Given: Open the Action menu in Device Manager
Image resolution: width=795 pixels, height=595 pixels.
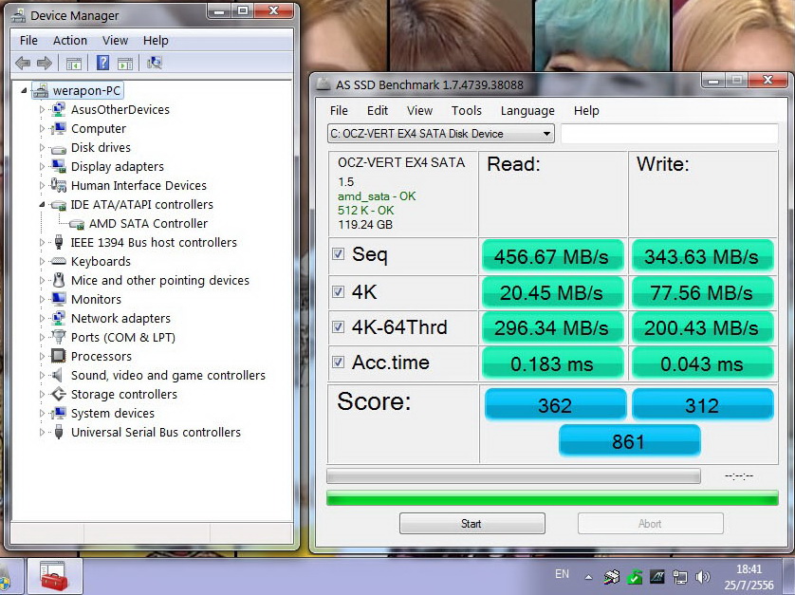Looking at the screenshot, I should coord(70,41).
